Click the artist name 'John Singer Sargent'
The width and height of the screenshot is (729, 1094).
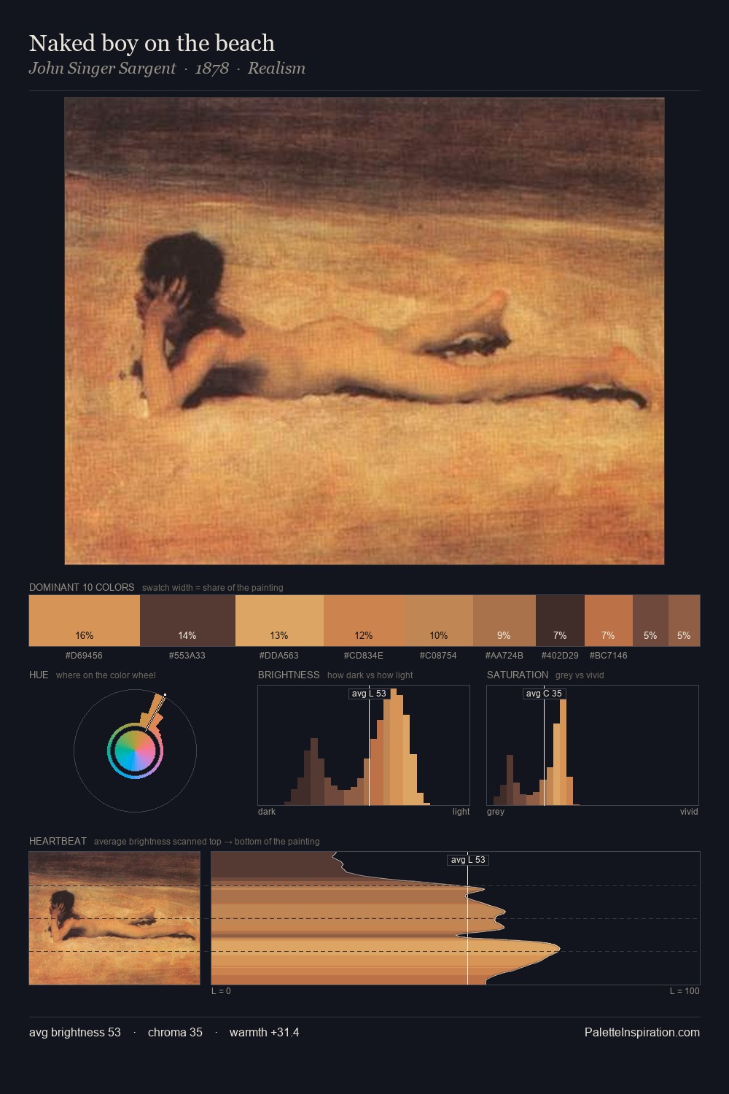[x=102, y=68]
